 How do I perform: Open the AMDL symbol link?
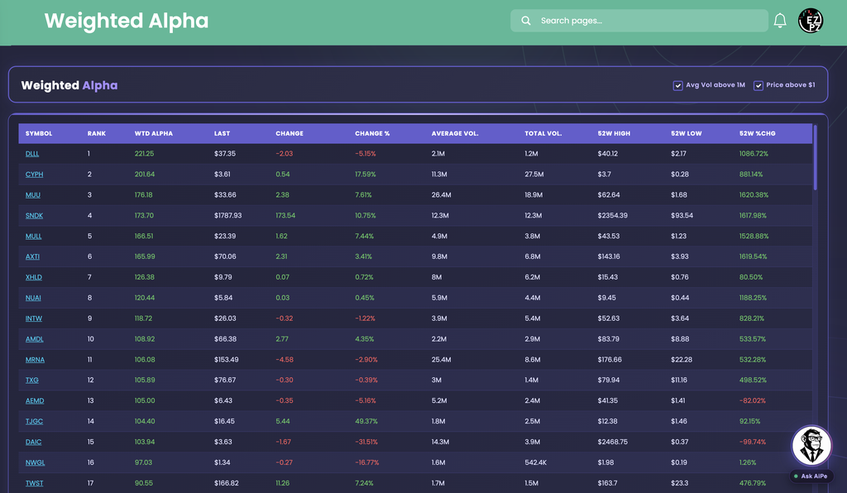tap(35, 339)
